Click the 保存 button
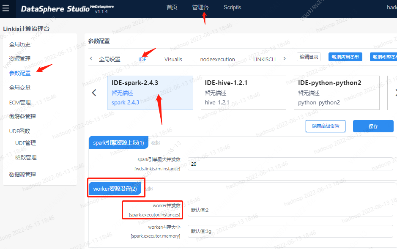Screen dimensions: 397x249 [x=373, y=126]
